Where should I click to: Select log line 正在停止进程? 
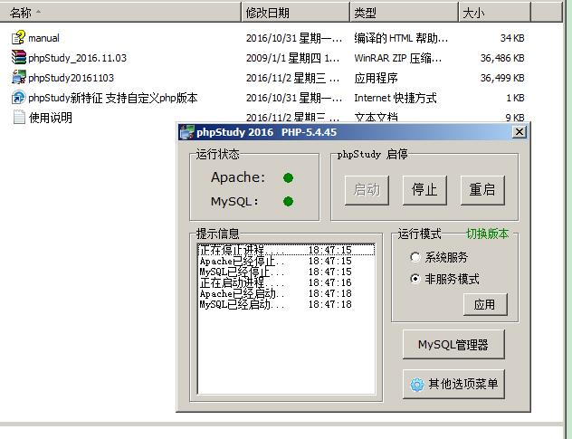pos(286,250)
